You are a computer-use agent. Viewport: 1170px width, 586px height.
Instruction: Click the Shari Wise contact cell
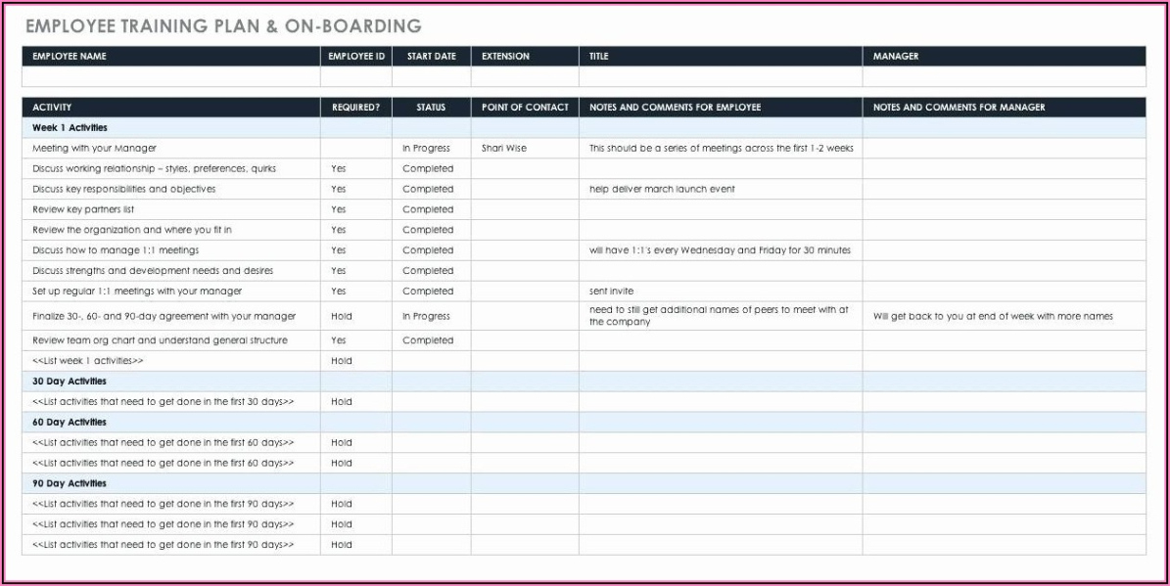[x=525, y=149]
